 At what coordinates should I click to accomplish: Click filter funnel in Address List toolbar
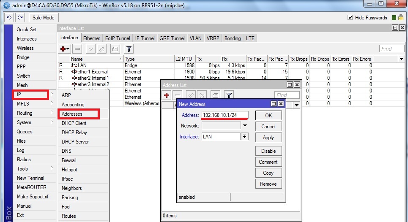[229, 95]
